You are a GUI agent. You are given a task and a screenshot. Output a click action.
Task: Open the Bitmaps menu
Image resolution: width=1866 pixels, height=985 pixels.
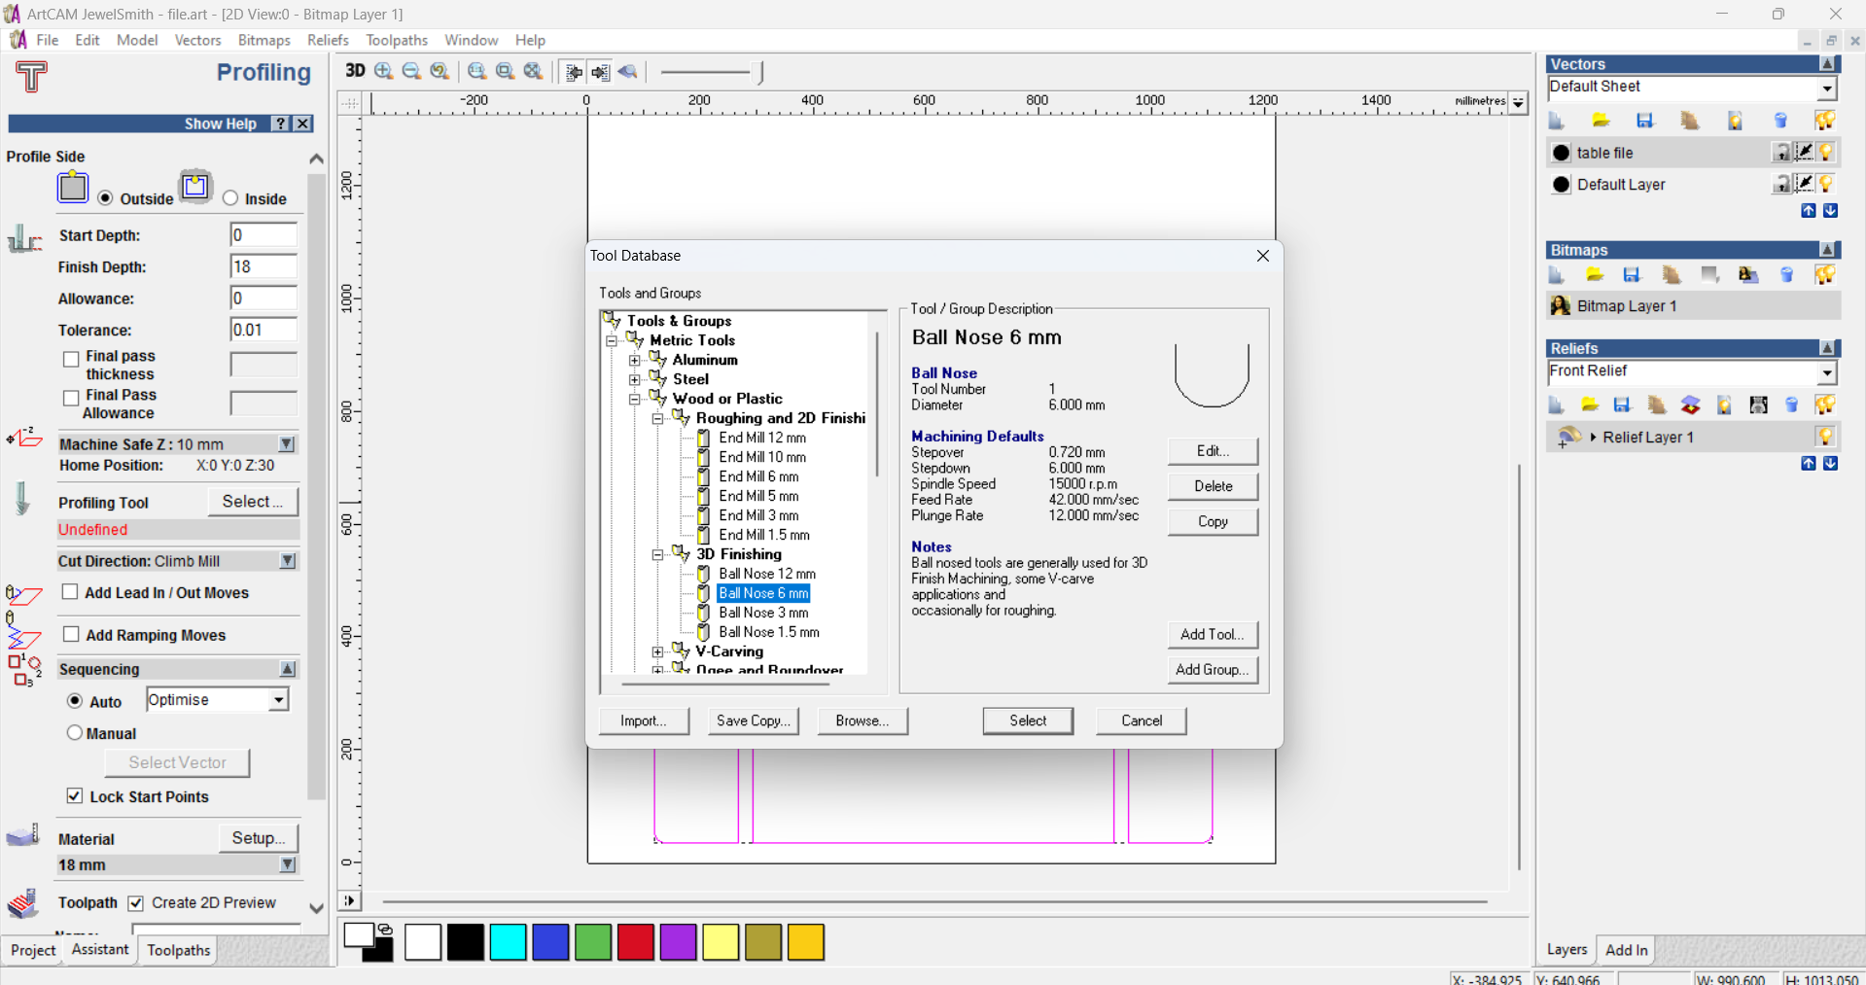(264, 40)
